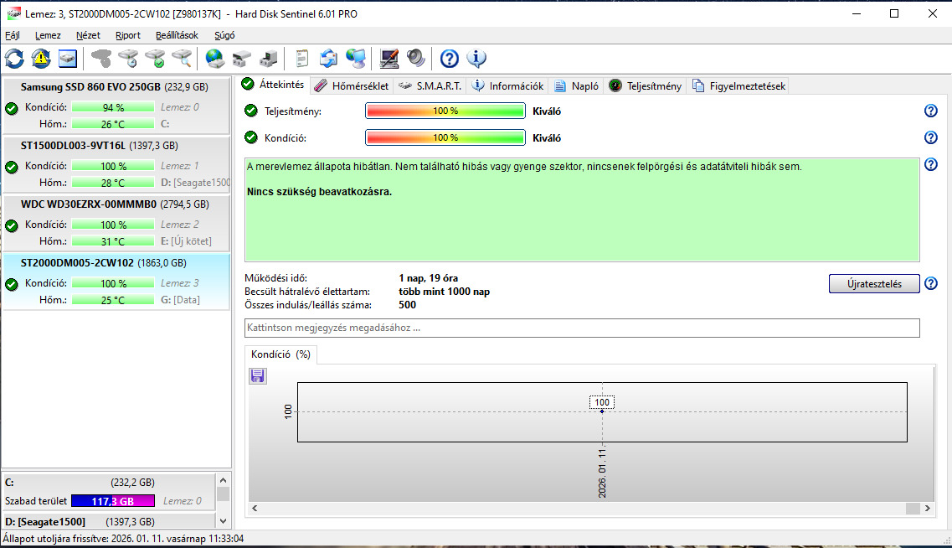Click the disk with green checkmark icon
Screen dimensions: 952x548
(x=155, y=59)
